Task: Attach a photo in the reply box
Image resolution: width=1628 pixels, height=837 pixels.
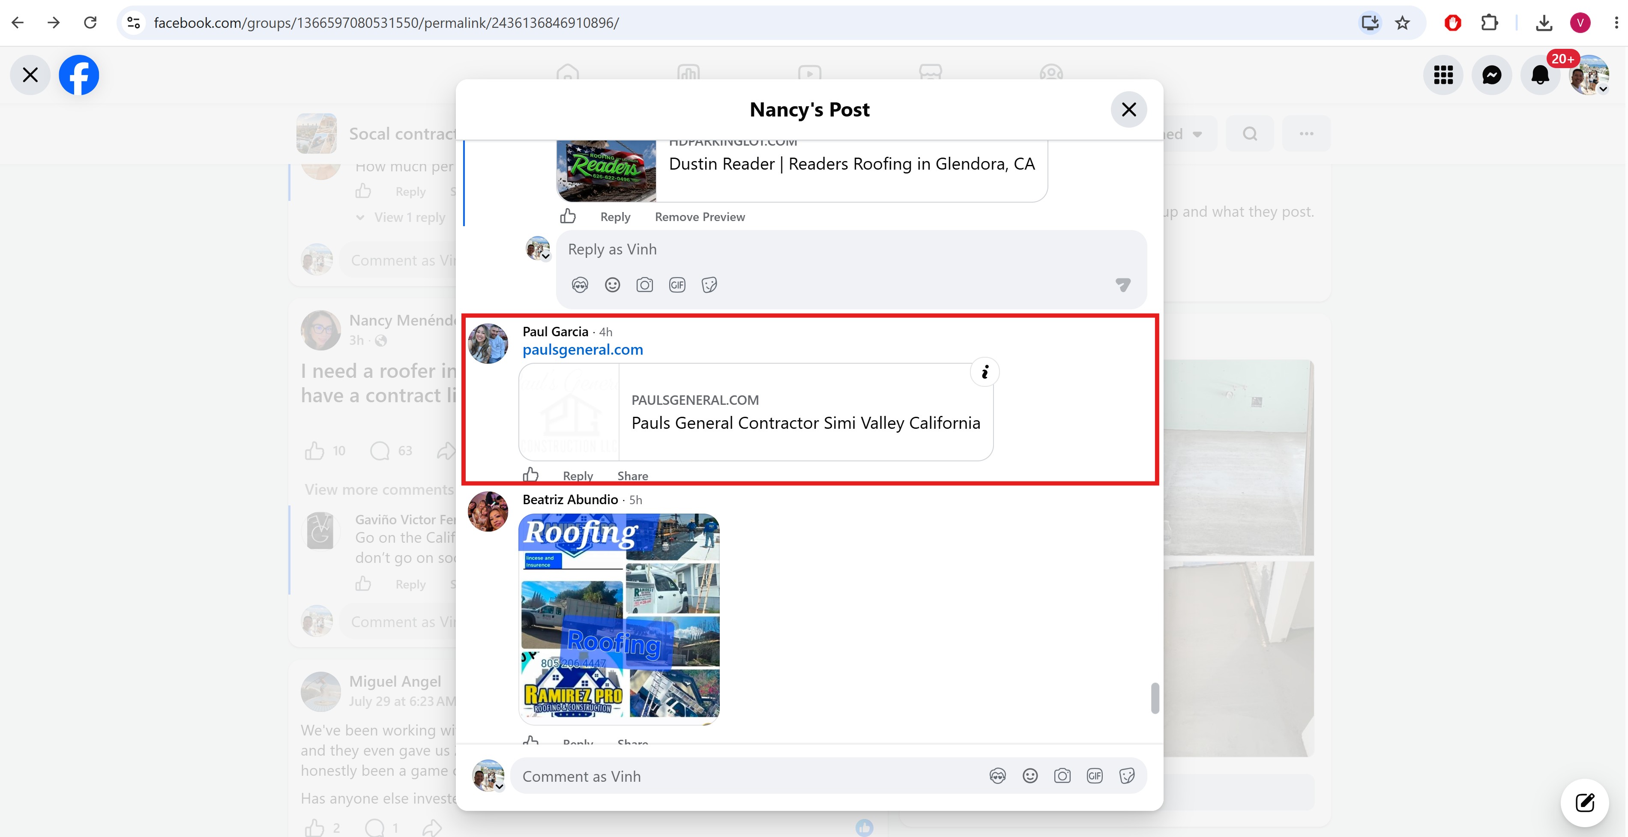Action: pyautogui.click(x=645, y=285)
